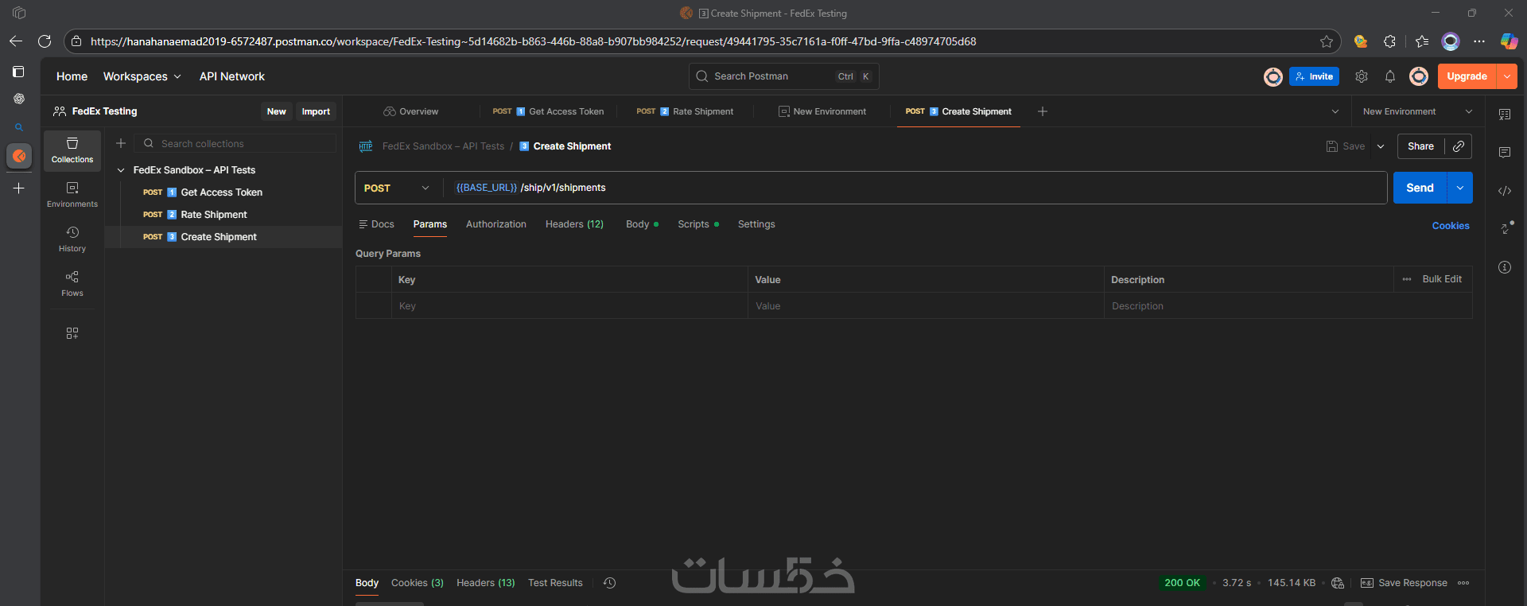Click the Search Postman box
Screen dimensions: 1527x606
[x=783, y=76]
